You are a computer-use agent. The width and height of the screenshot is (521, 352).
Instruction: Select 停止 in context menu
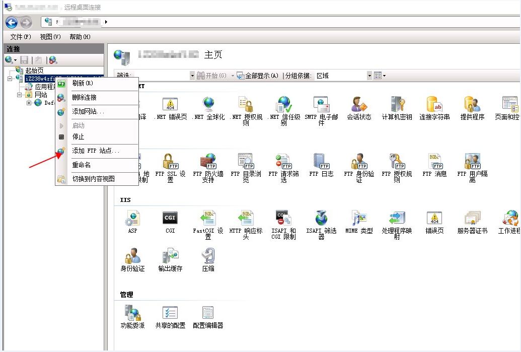click(x=97, y=136)
